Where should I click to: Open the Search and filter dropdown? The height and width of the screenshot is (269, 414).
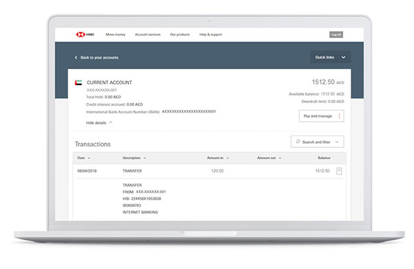pyautogui.click(x=317, y=142)
